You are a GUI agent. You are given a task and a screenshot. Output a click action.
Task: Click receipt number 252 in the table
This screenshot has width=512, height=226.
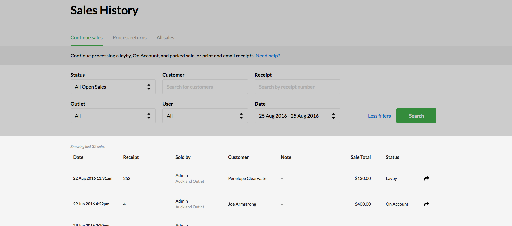click(127, 178)
